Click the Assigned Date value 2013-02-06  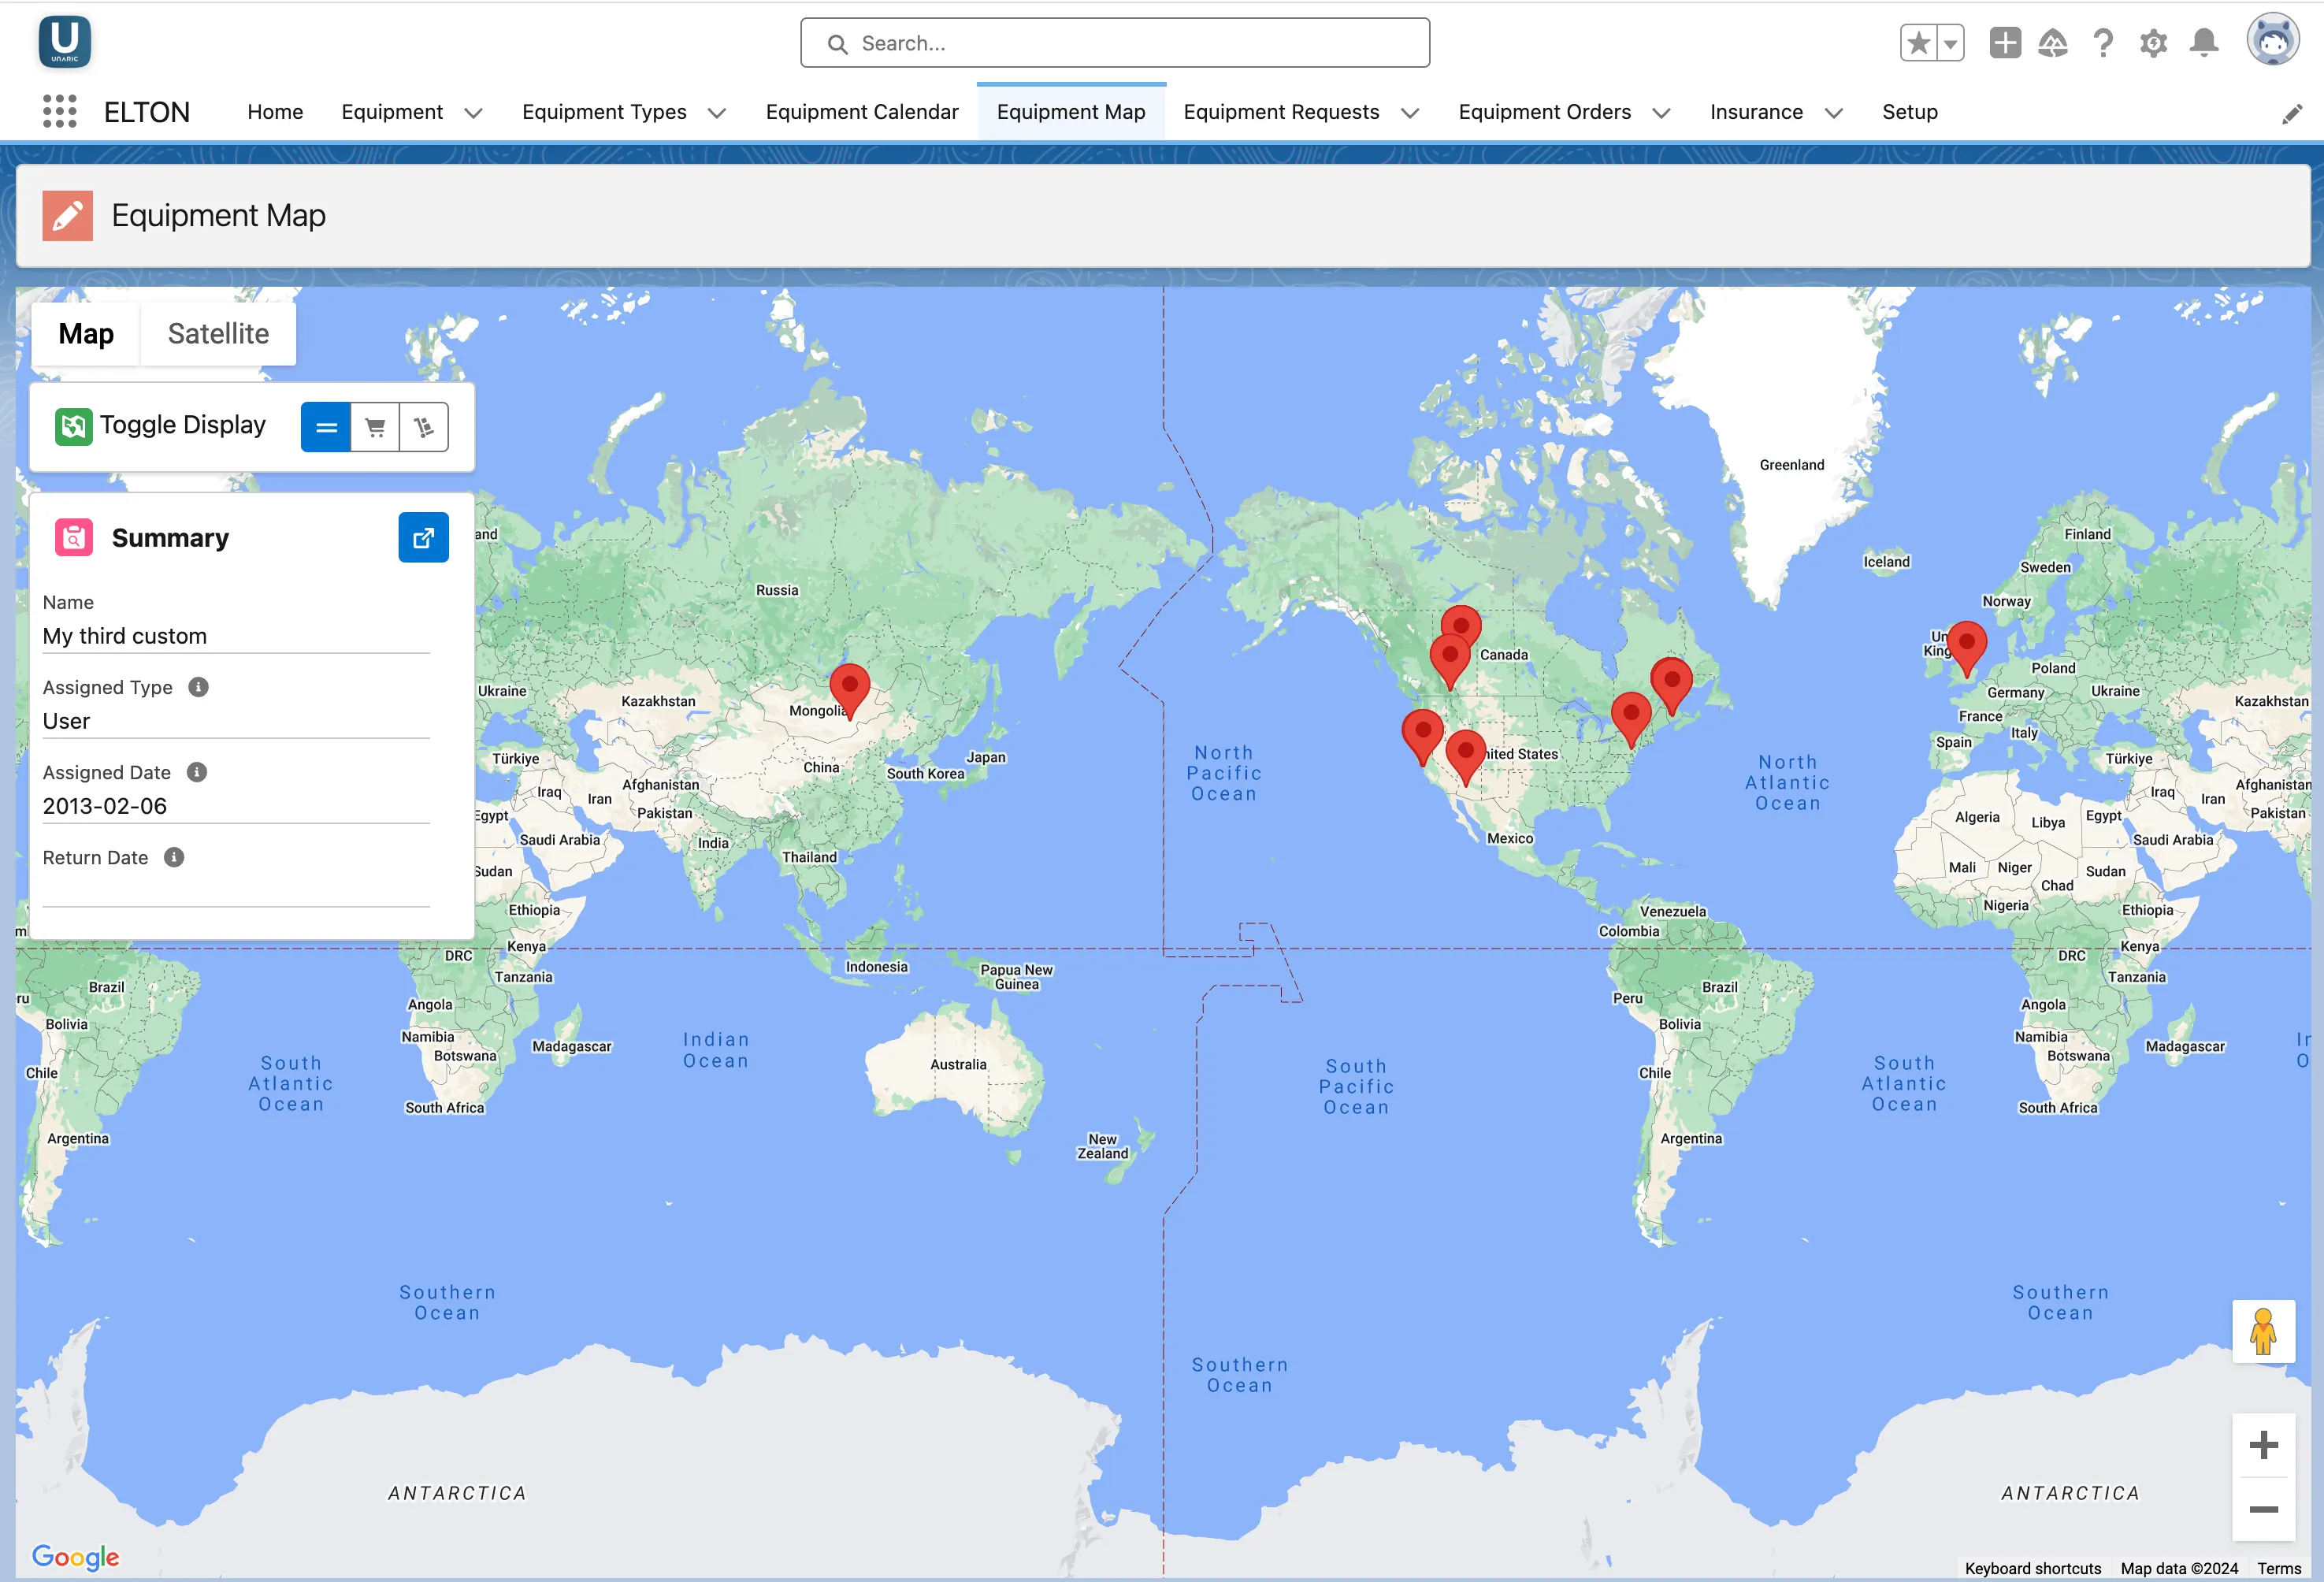pos(105,806)
